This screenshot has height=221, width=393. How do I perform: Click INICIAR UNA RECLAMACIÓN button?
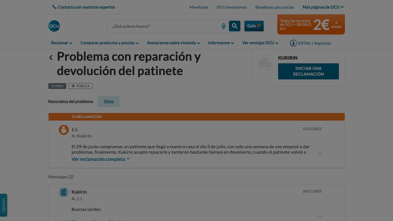(x=309, y=71)
